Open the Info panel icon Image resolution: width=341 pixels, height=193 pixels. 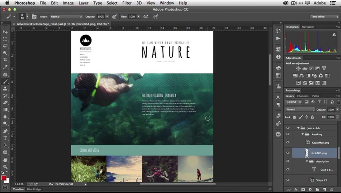pyautogui.click(x=278, y=57)
